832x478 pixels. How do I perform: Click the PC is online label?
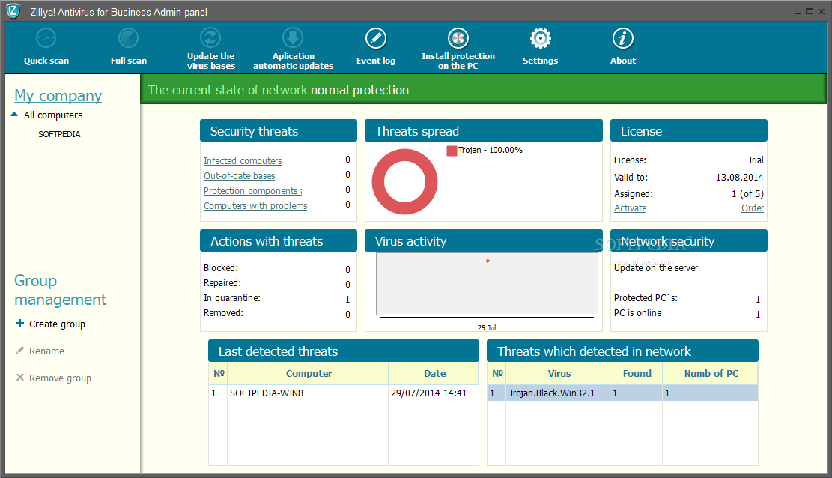click(637, 313)
